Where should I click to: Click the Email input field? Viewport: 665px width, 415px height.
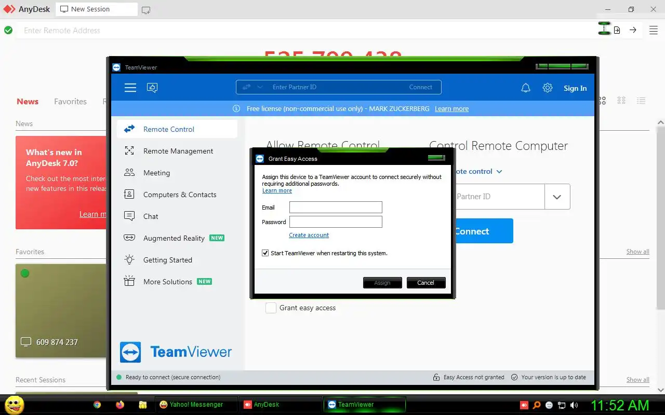pyautogui.click(x=336, y=208)
